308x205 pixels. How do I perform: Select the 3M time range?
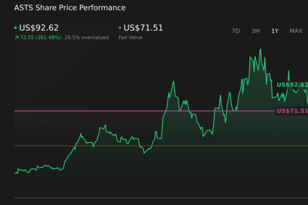coord(255,31)
